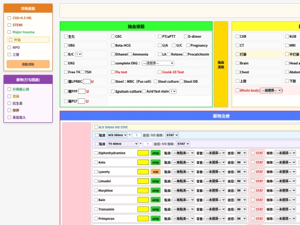This screenshot has width=300, height=225.
Task: Toggle STAT checkbox for Keto row
Action: click(253, 162)
